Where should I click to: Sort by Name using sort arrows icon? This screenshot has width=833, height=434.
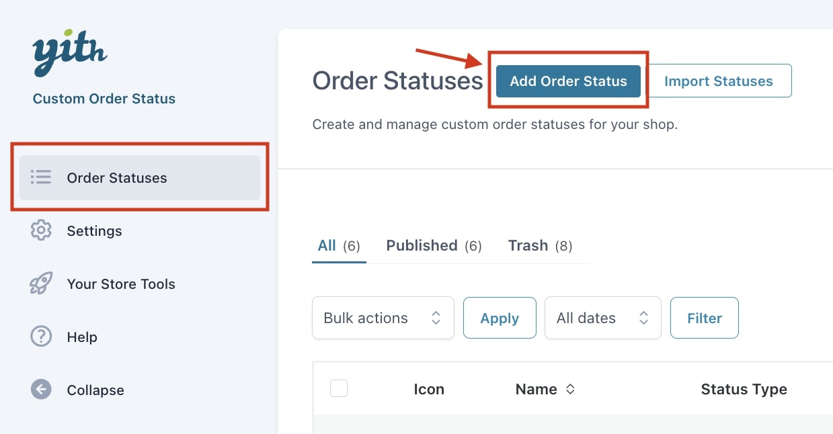pyautogui.click(x=570, y=390)
